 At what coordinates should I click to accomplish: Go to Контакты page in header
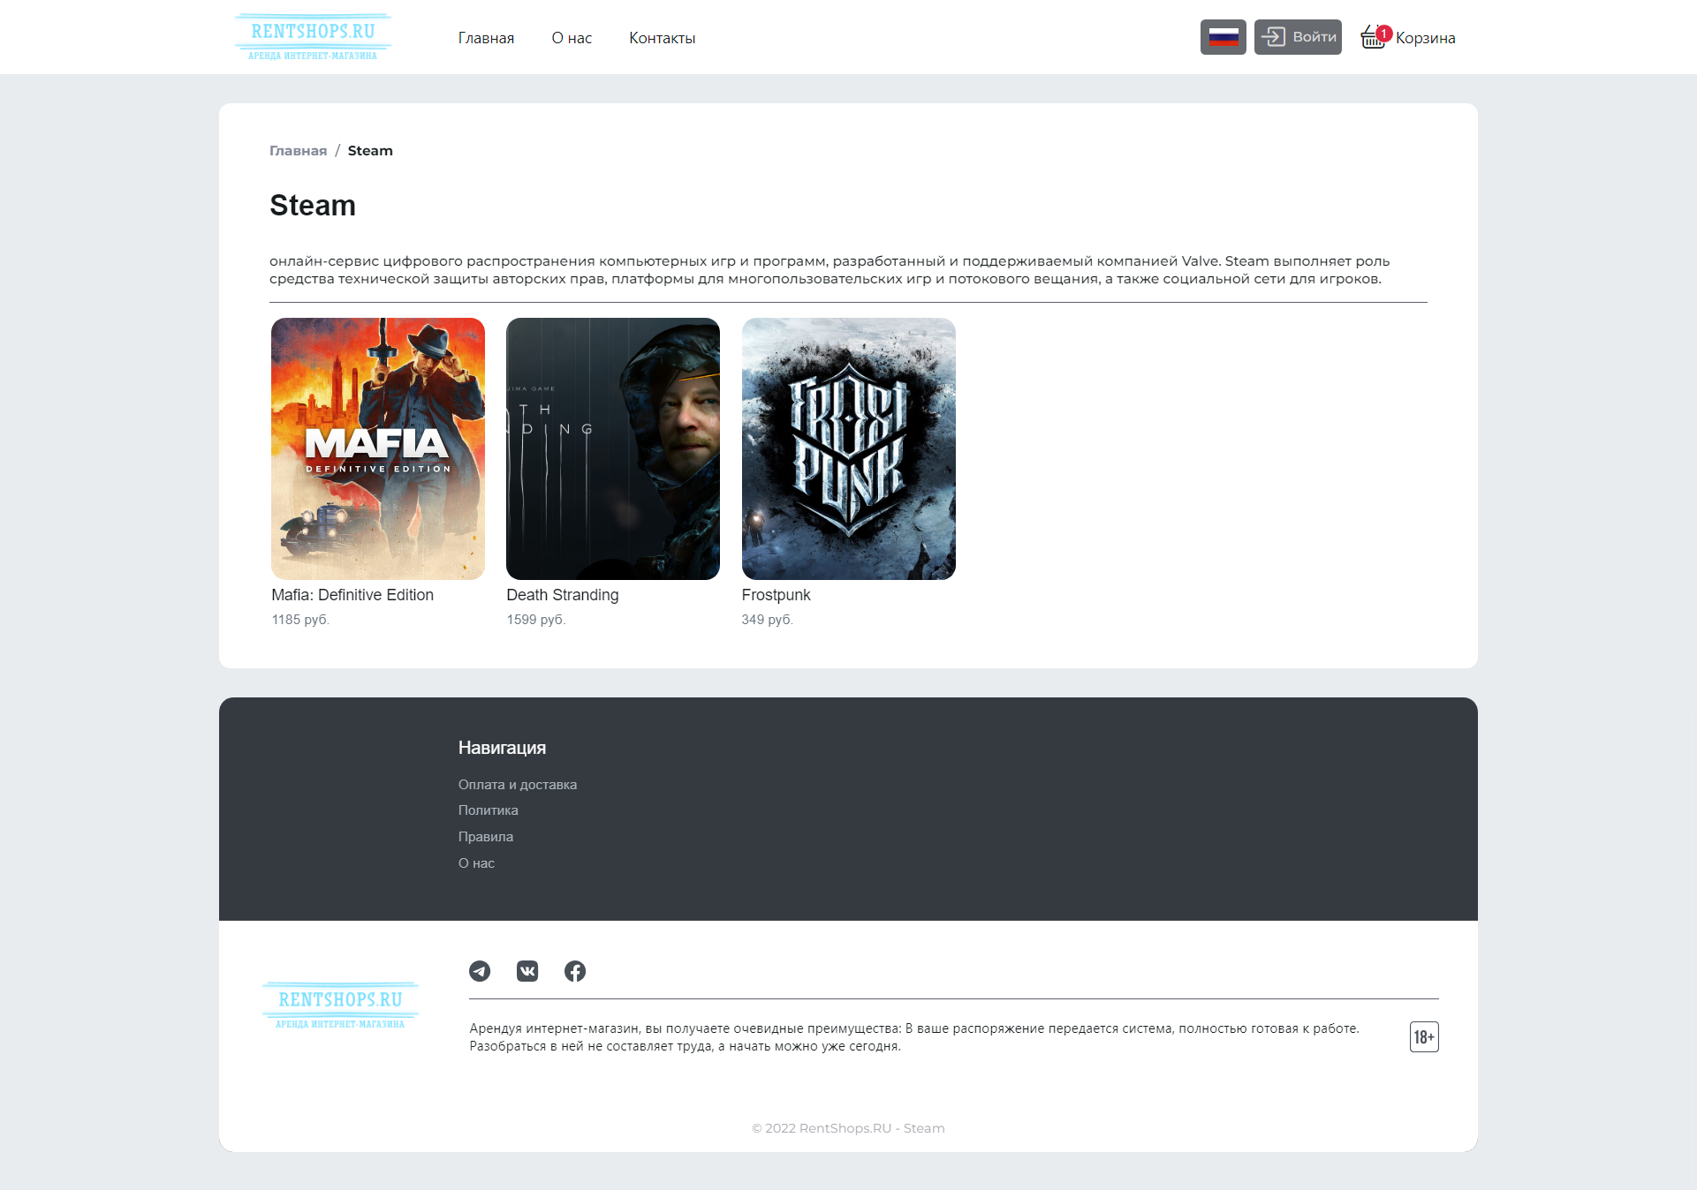(x=663, y=38)
